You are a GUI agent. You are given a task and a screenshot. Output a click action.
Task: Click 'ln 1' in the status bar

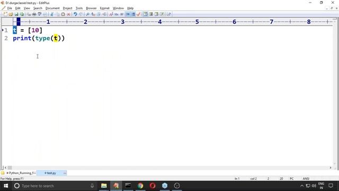237,179
